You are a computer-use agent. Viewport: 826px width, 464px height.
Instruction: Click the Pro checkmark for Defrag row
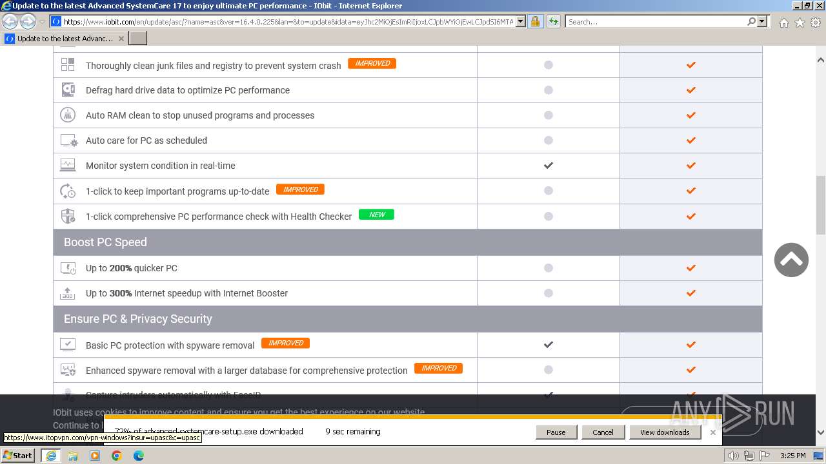pos(690,90)
